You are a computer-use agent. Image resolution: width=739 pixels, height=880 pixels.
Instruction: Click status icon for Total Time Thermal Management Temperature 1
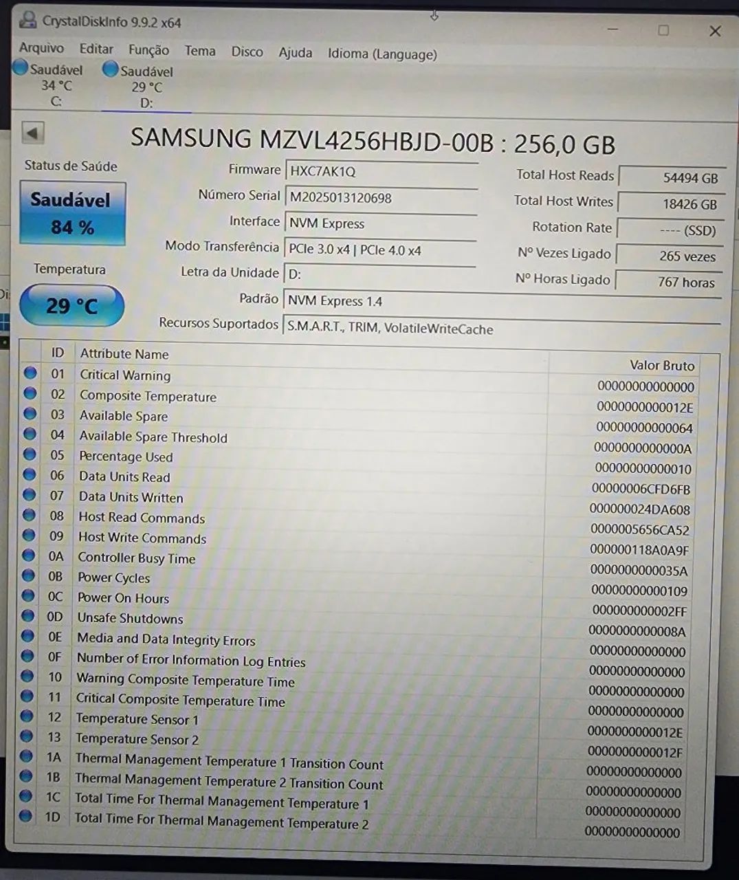(26, 795)
